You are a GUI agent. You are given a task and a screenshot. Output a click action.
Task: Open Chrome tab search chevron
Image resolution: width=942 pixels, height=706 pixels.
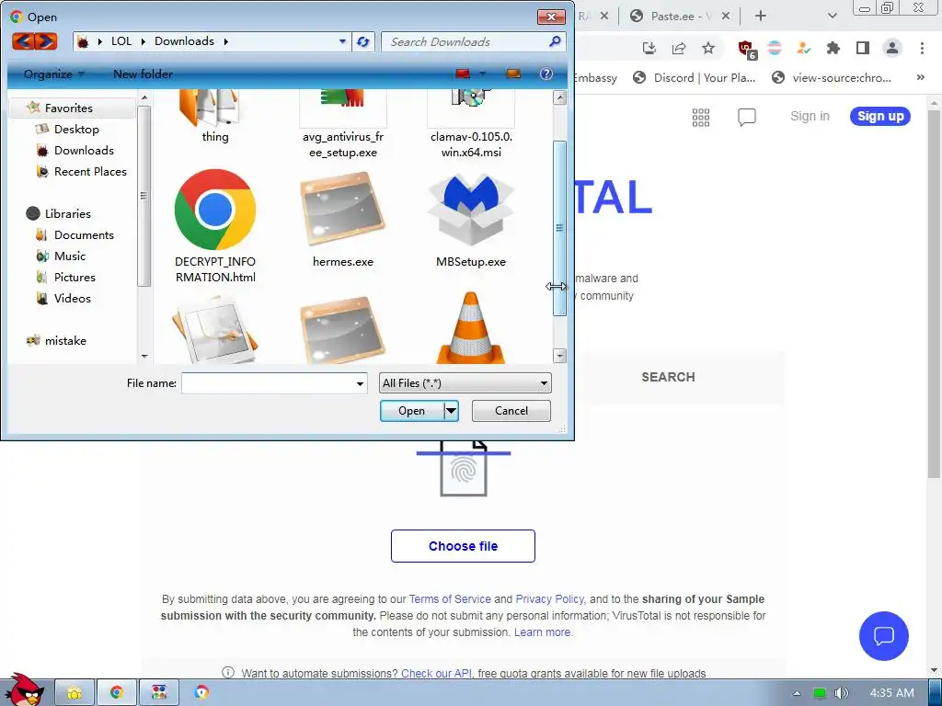click(832, 17)
